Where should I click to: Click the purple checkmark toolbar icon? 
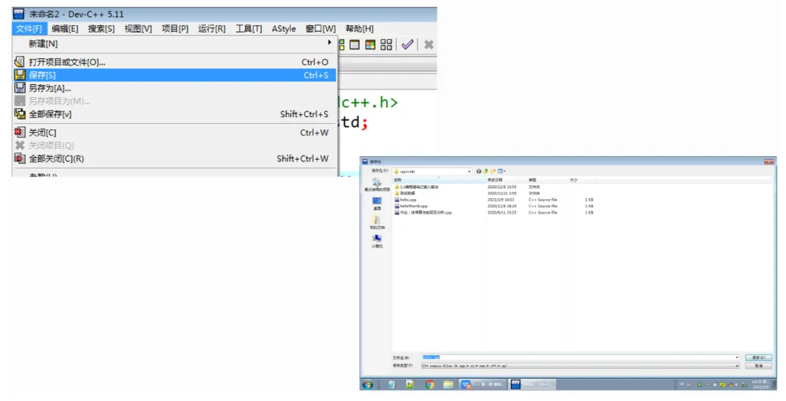pyautogui.click(x=408, y=44)
